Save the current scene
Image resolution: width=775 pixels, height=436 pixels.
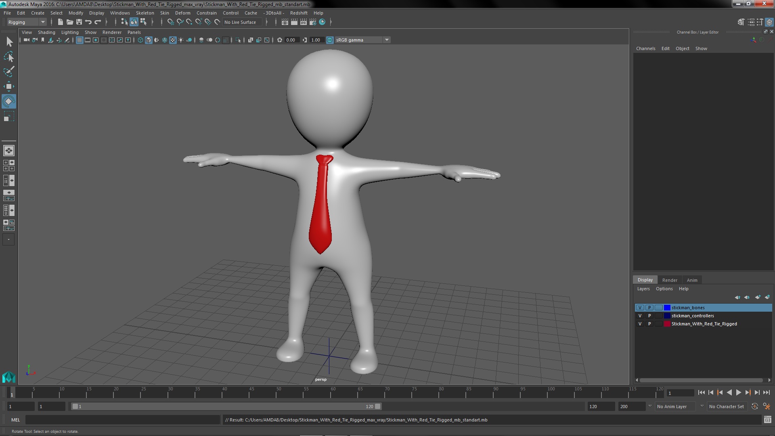(x=79, y=22)
